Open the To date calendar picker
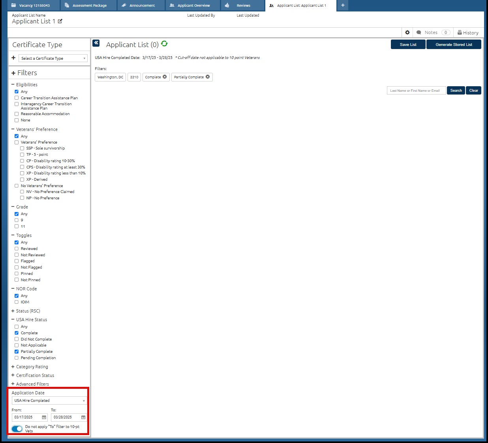 pos(83,417)
